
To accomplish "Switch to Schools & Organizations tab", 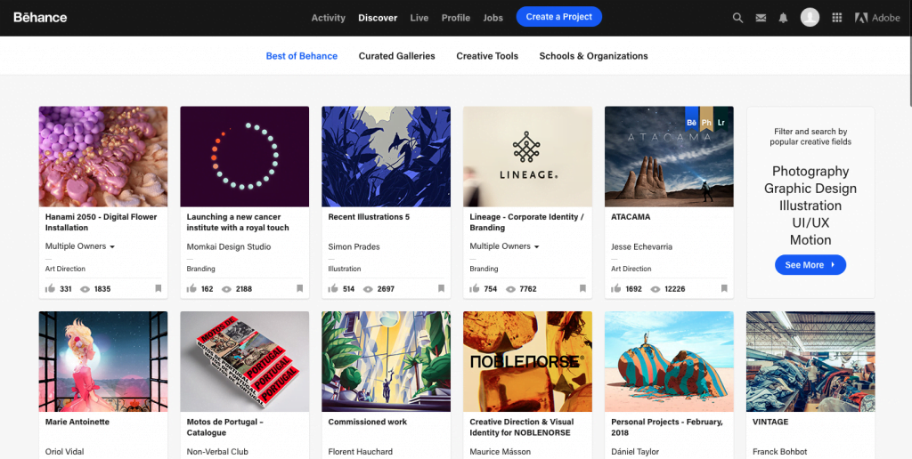I will [593, 56].
